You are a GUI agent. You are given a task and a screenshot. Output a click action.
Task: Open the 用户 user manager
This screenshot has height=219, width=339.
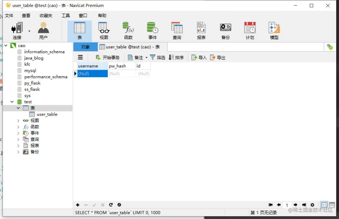[43, 31]
